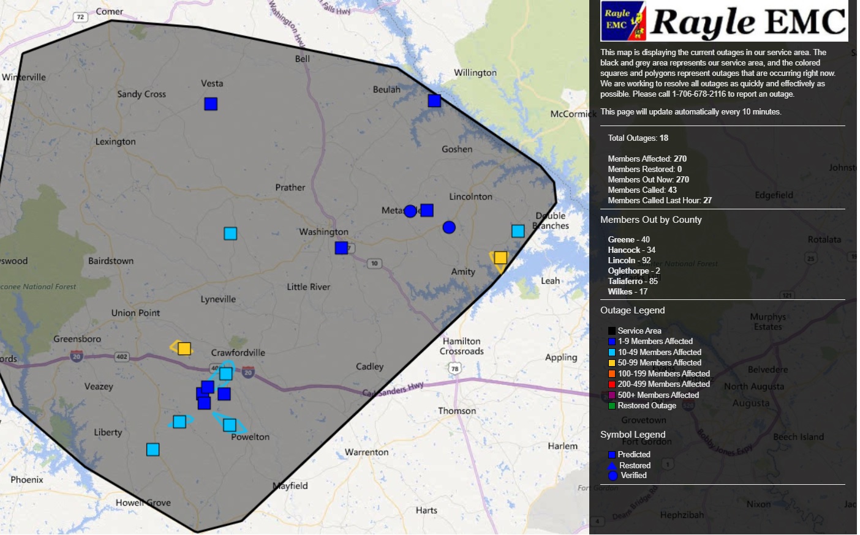Click the Thomson town label
Image resolution: width=860 pixels, height=535 pixels.
[x=457, y=411]
